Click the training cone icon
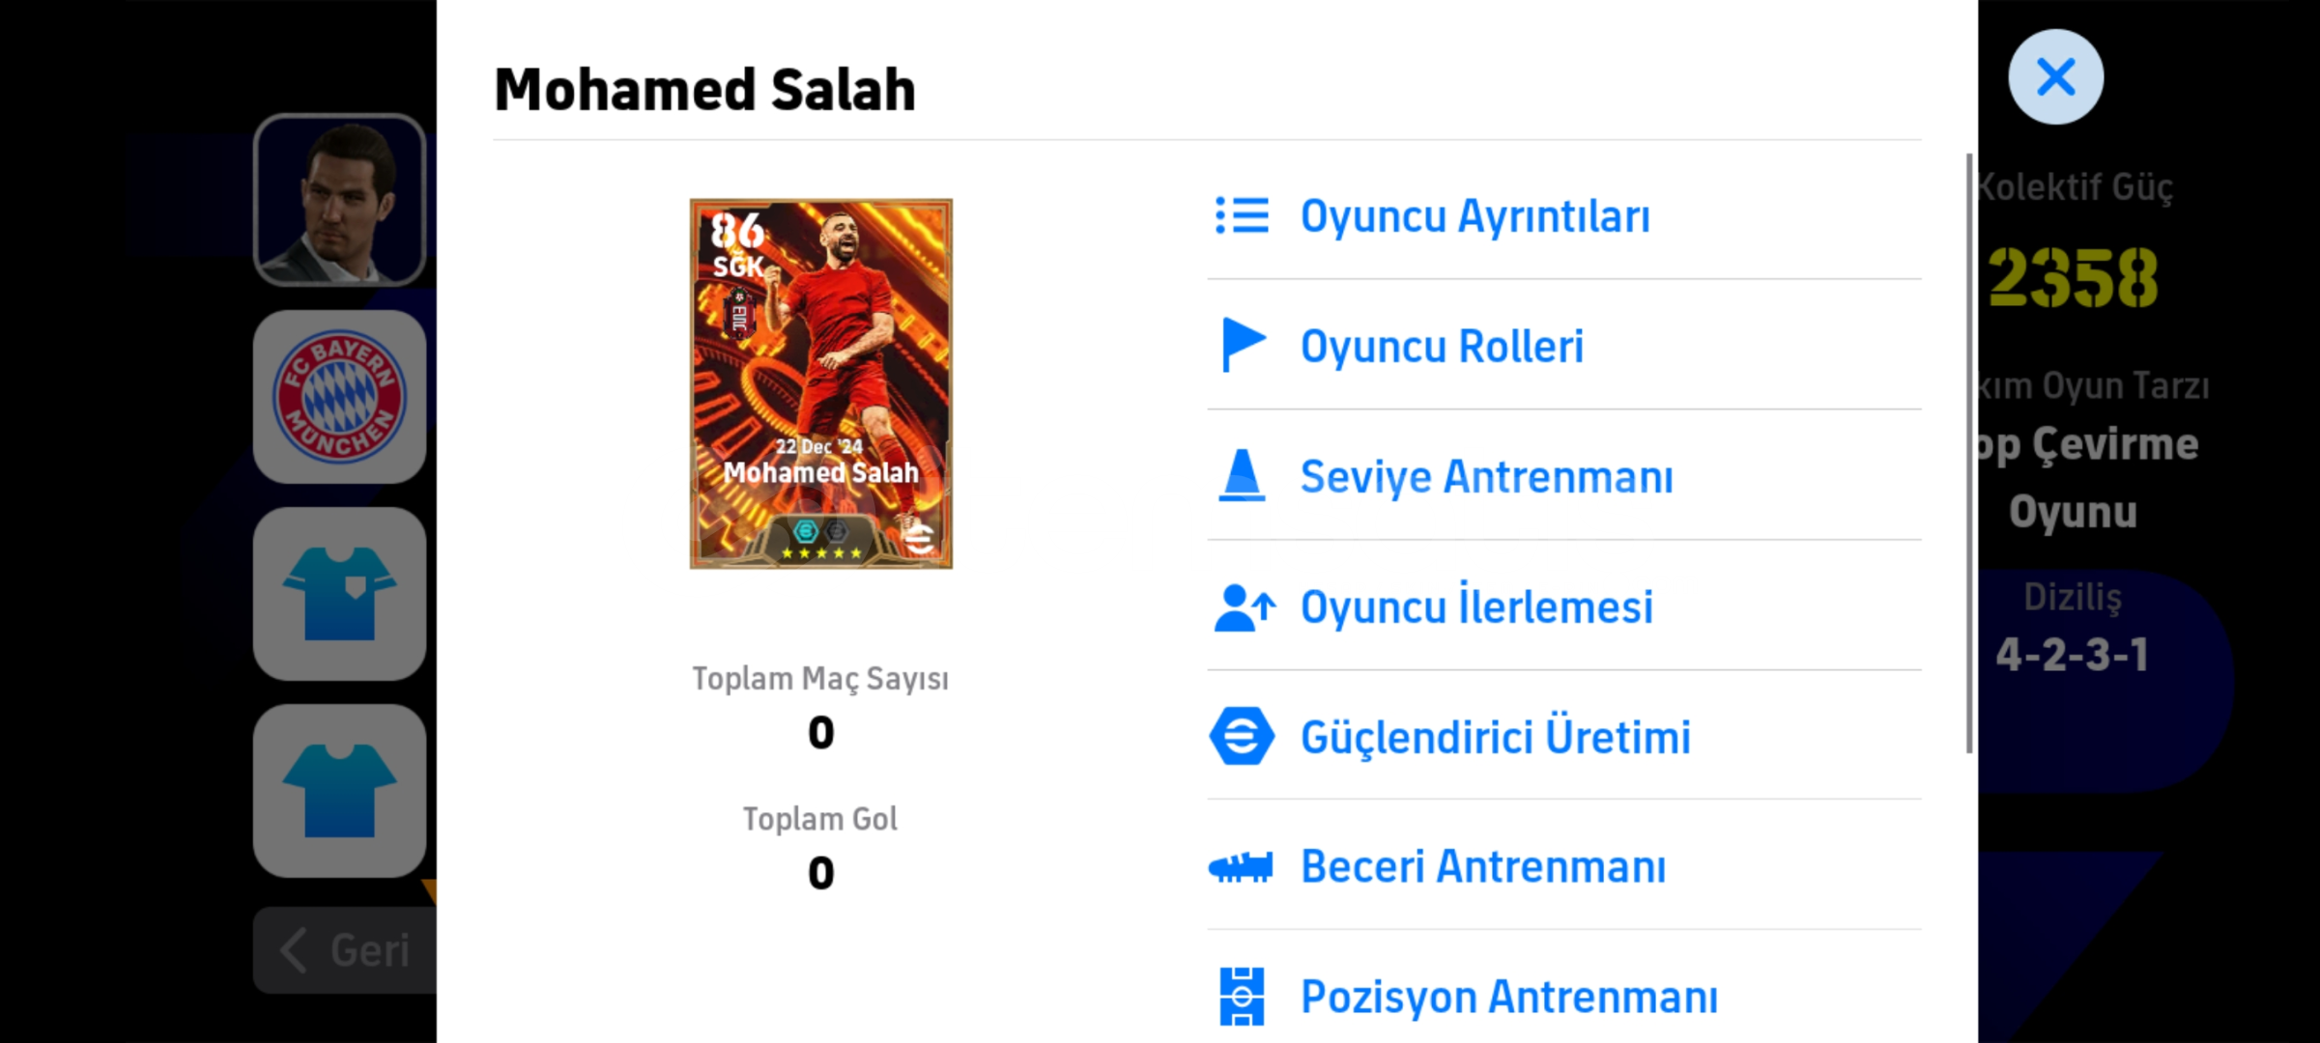 [1242, 475]
